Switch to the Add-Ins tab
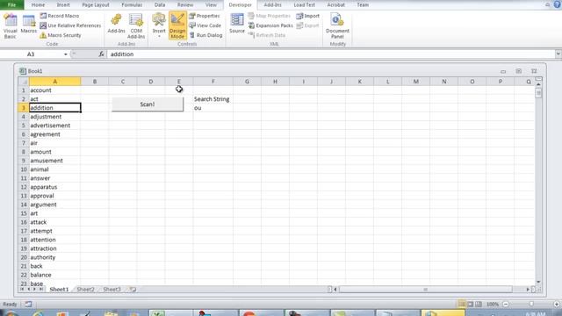 click(272, 4)
